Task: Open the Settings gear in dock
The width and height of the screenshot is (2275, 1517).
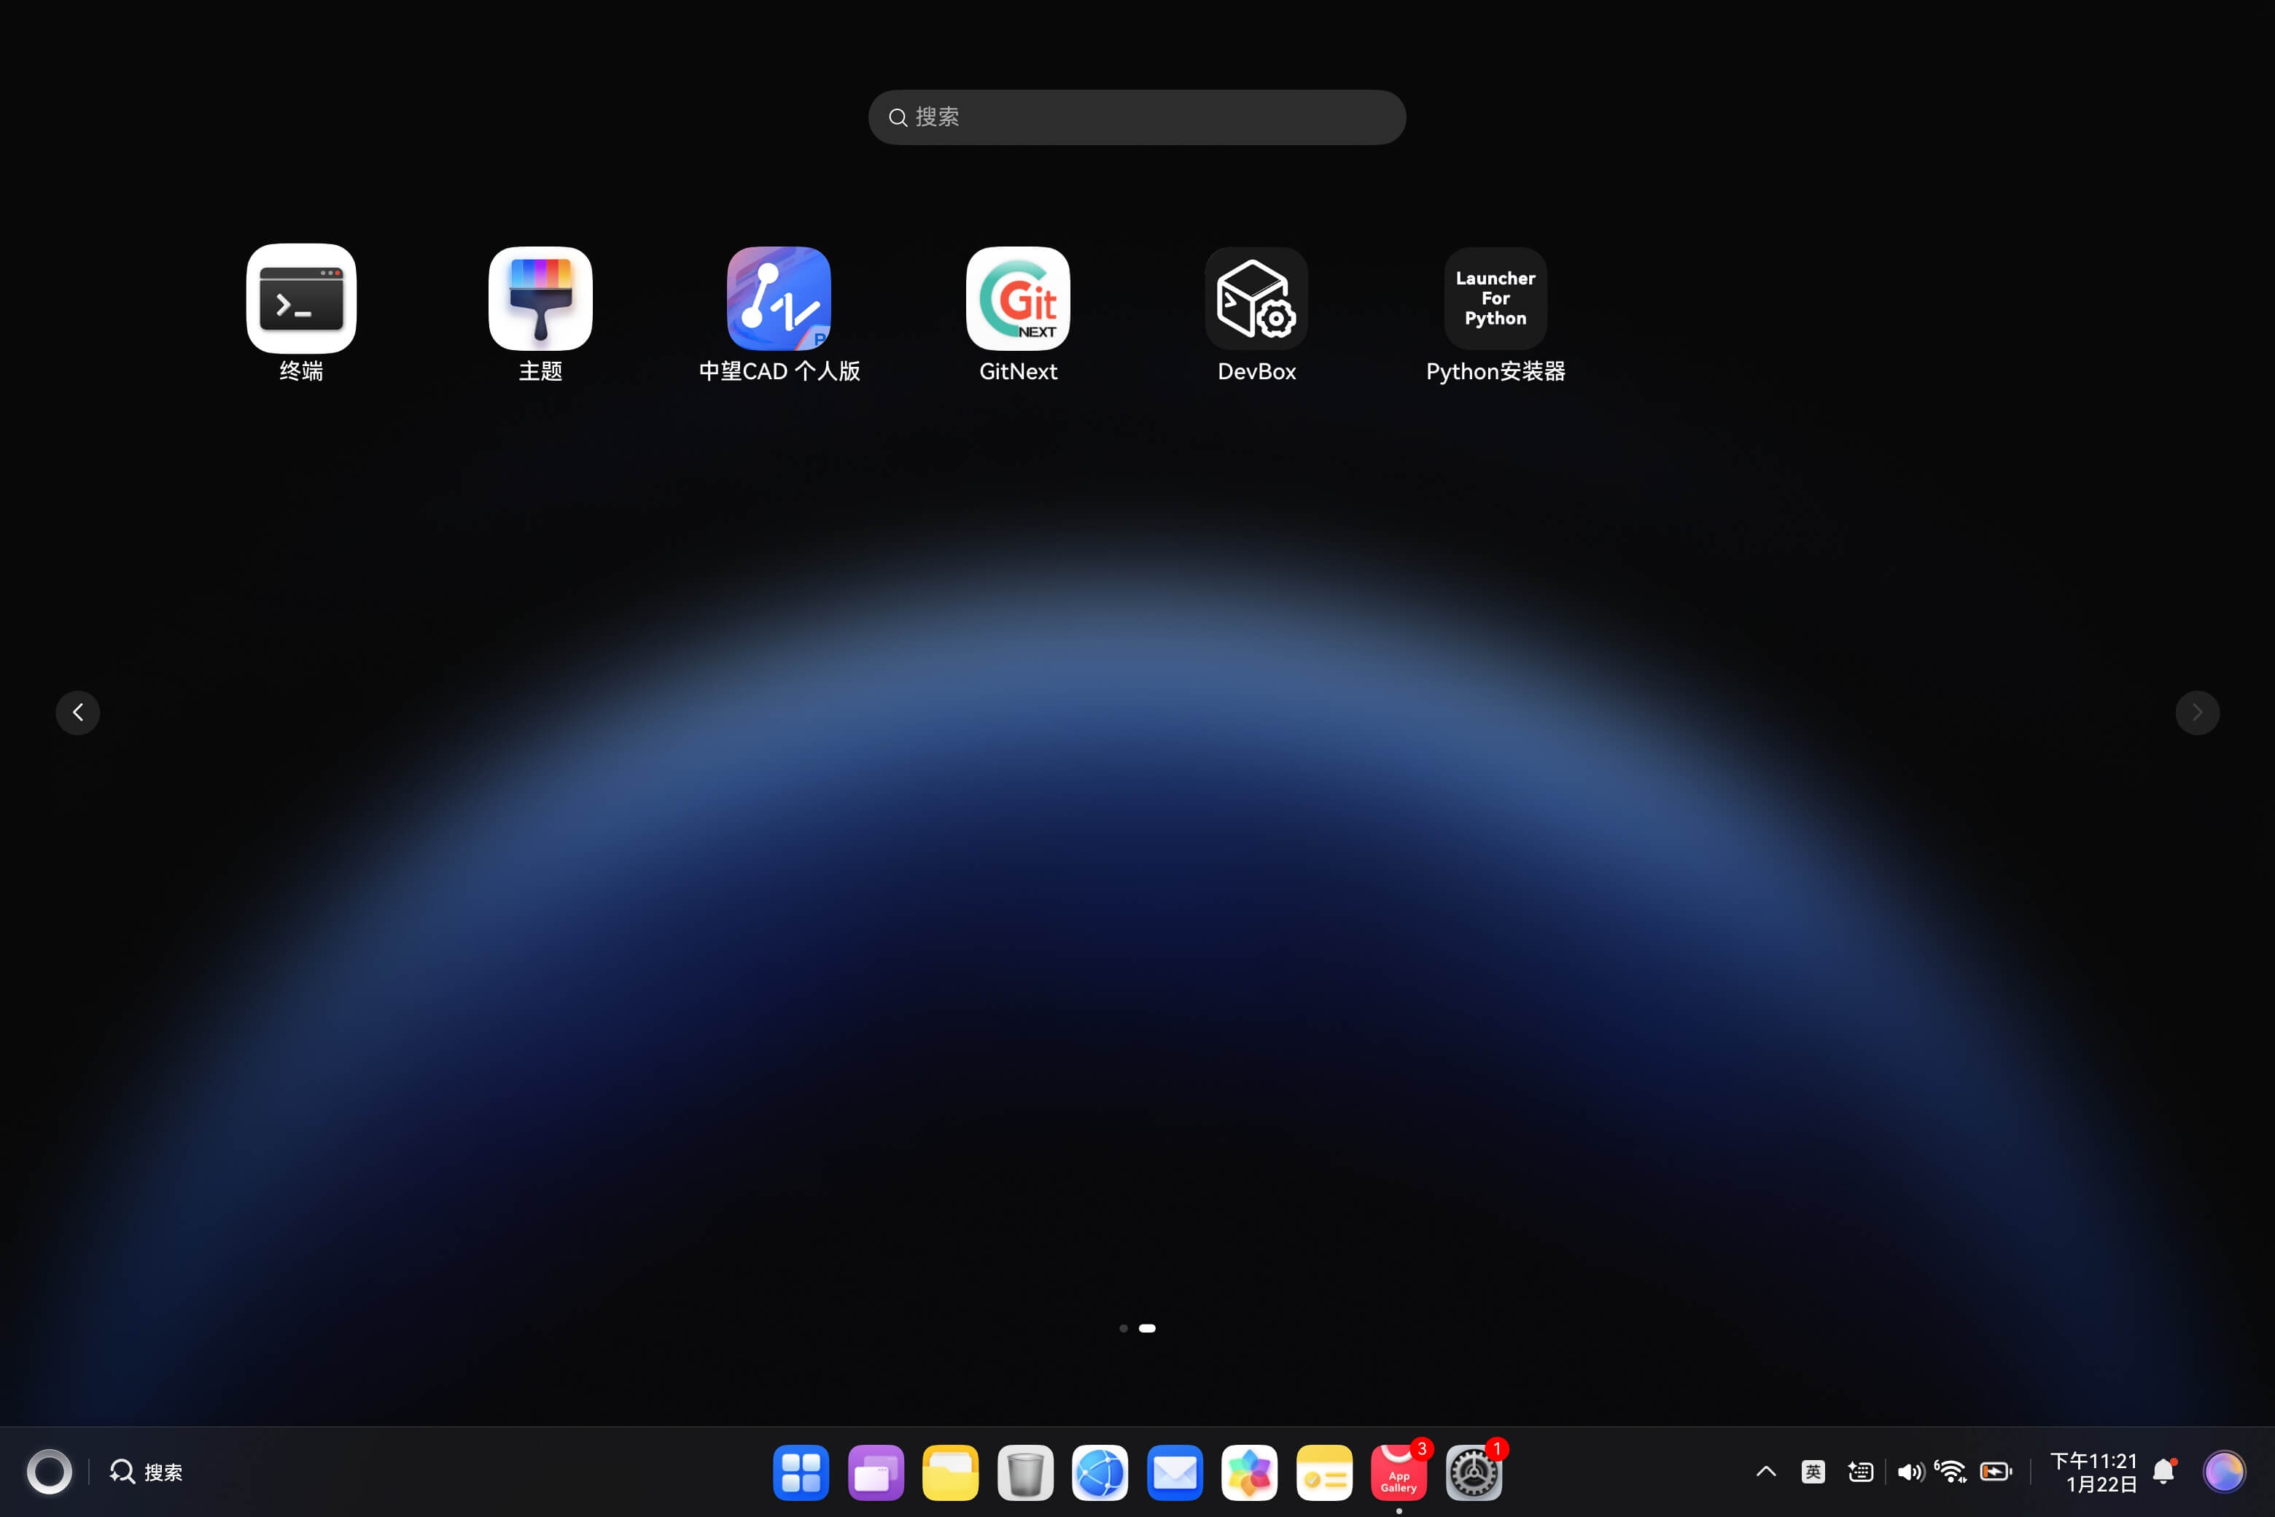Action: 1472,1473
